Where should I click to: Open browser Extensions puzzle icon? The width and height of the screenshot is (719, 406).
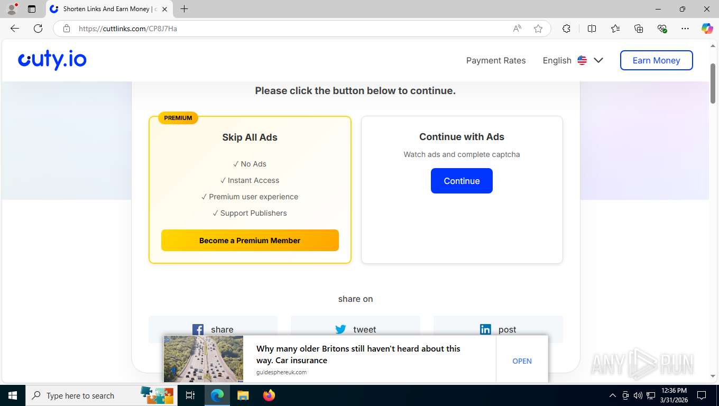coord(566,29)
